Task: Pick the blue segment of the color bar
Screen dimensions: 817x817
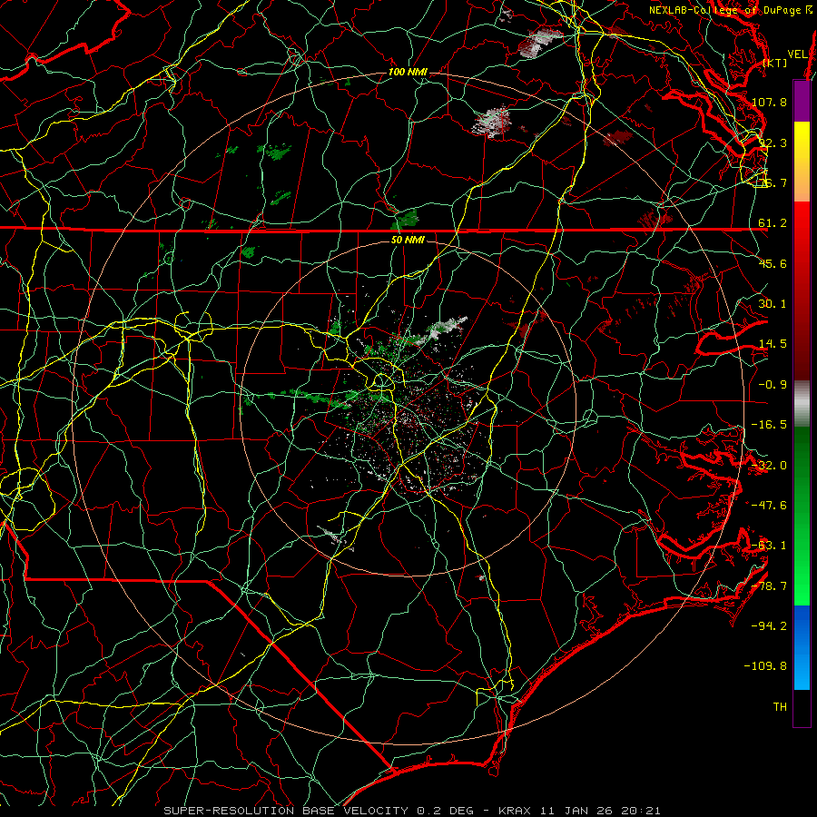Action: (802, 647)
